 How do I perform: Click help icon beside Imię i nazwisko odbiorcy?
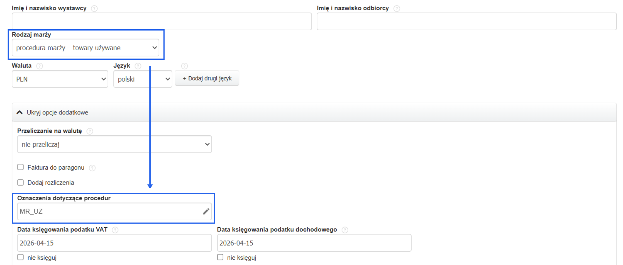coord(397,9)
